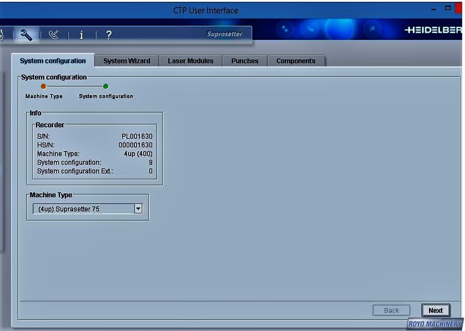Click the greyed-out Back button
The height and width of the screenshot is (331, 465).
(391, 310)
